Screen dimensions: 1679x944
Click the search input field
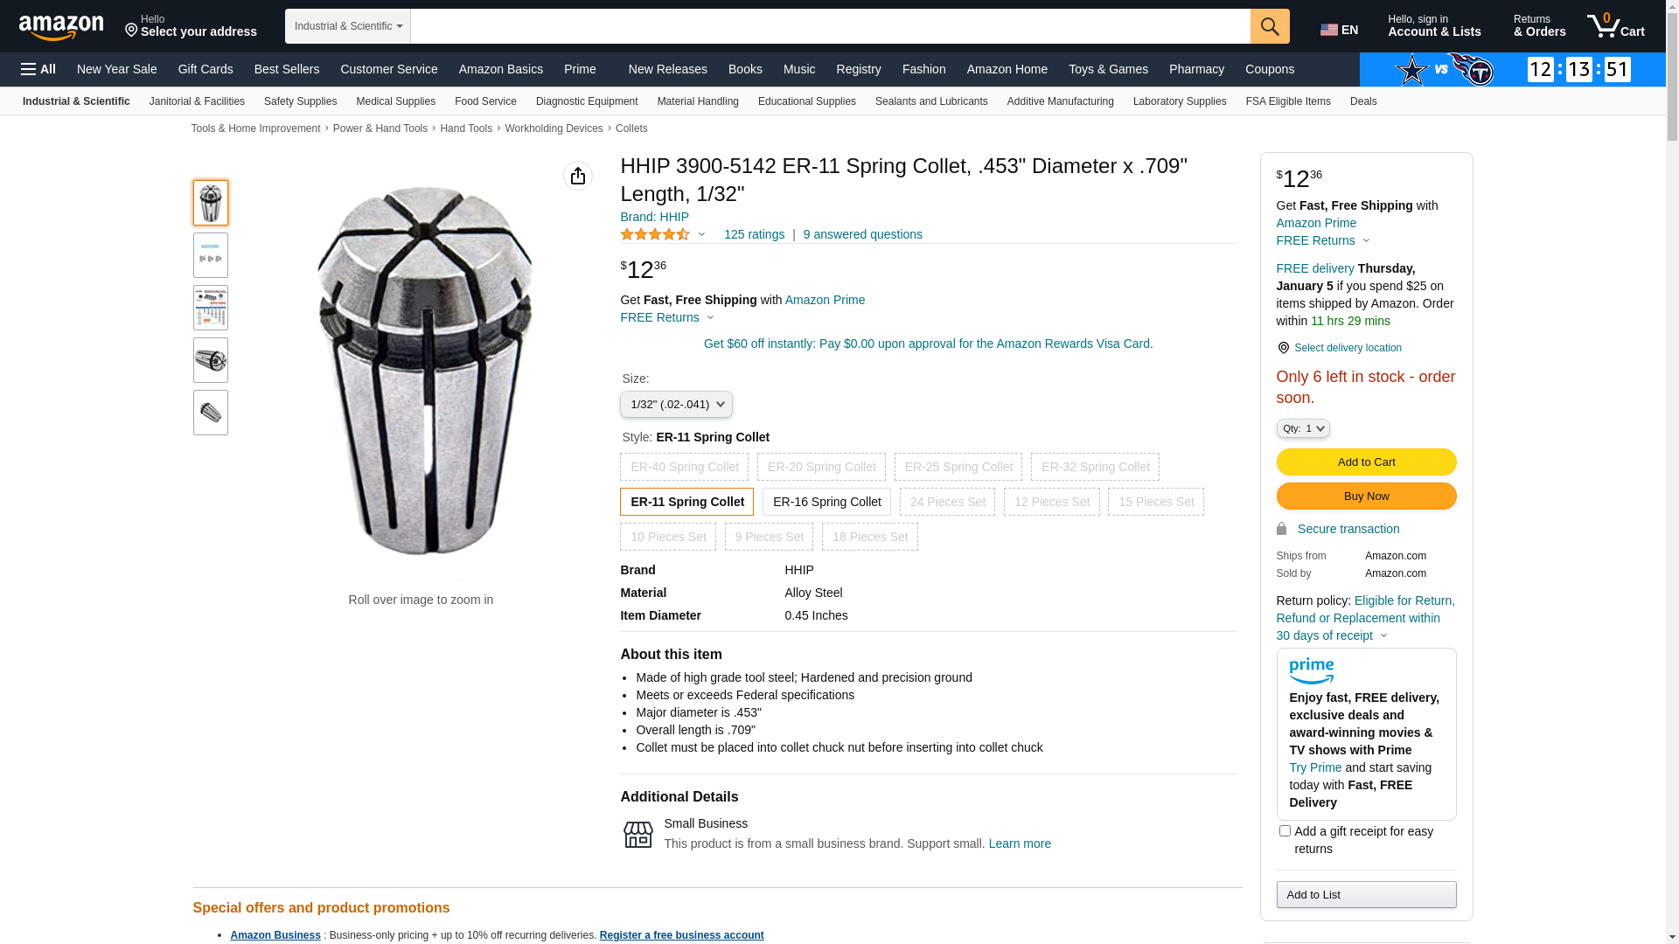830,26
